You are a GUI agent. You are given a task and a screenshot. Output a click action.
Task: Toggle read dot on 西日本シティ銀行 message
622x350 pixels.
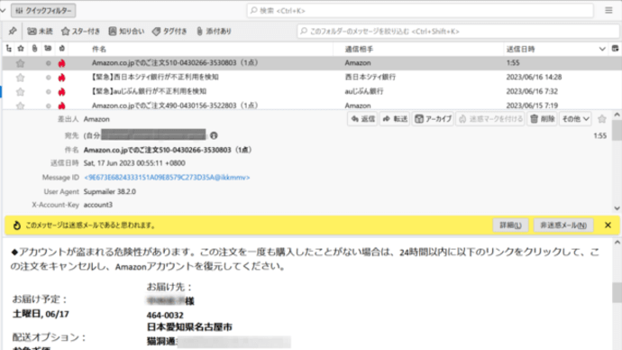(x=49, y=78)
